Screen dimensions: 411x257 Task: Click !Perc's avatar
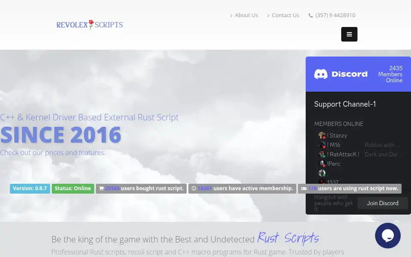[x=322, y=164]
